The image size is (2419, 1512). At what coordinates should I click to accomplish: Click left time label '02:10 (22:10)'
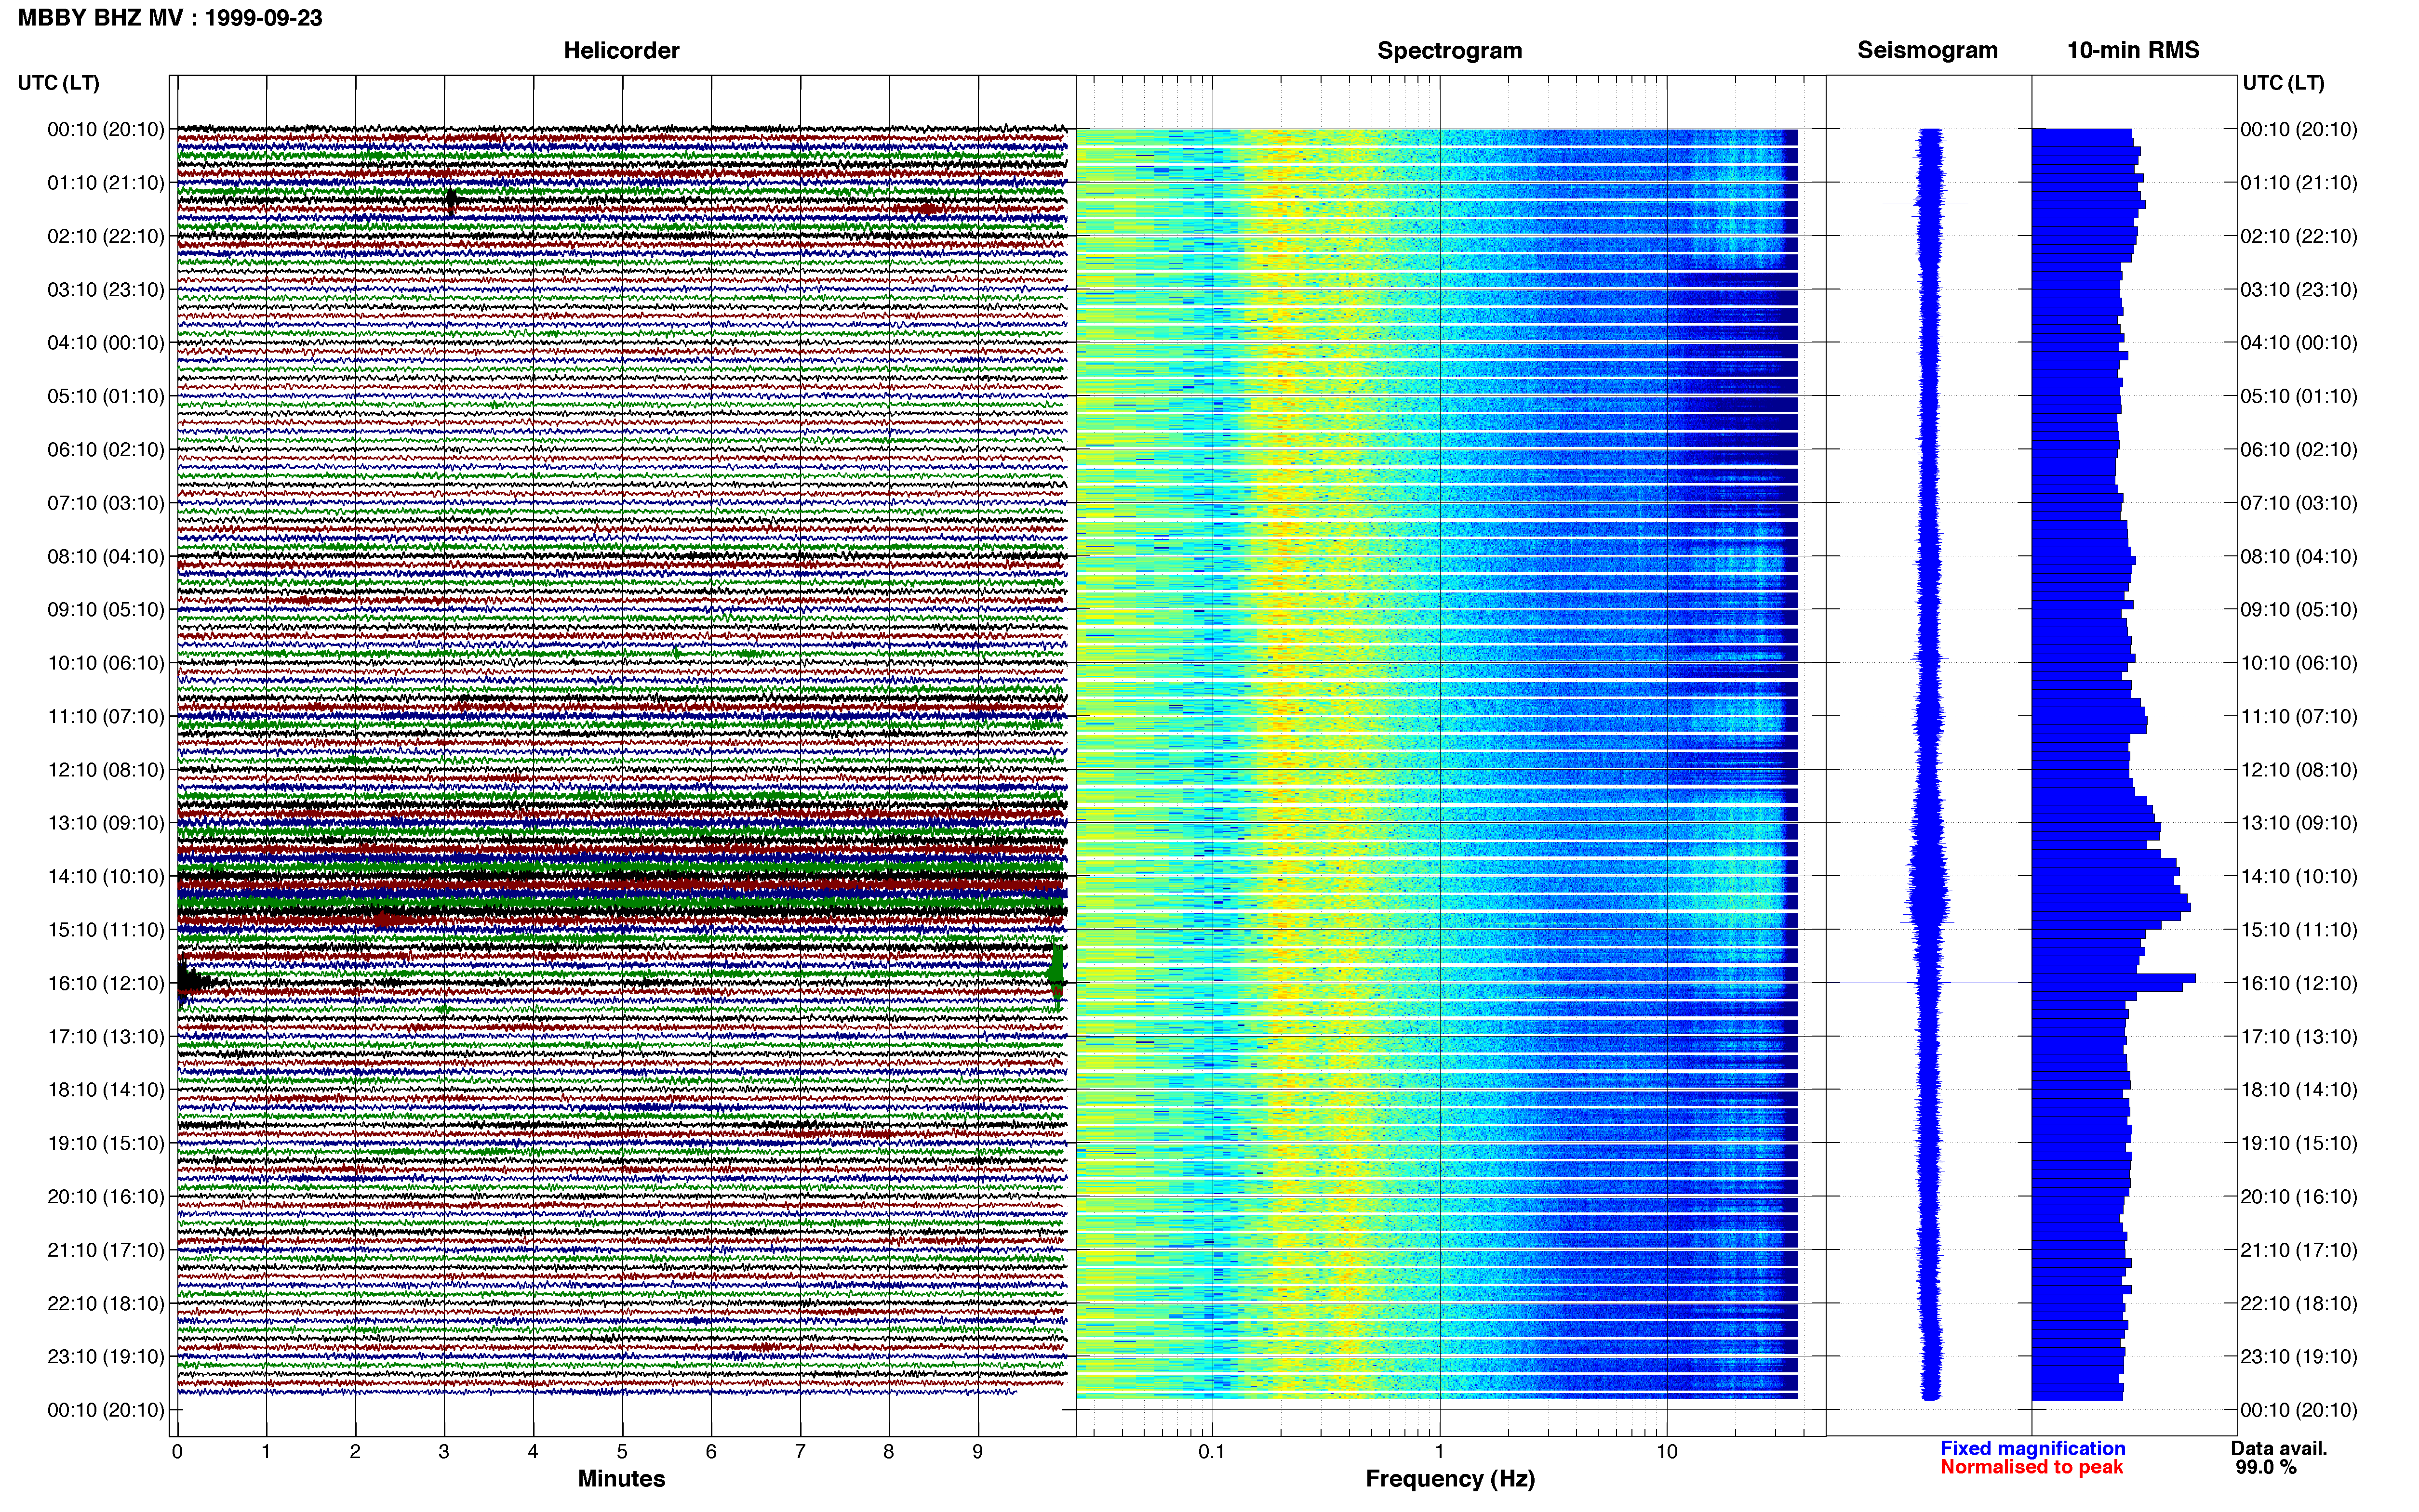coord(106,236)
